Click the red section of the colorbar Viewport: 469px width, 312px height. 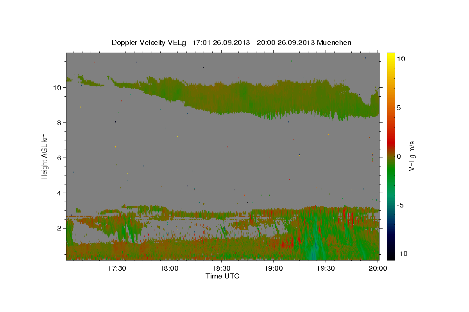[x=390, y=142]
